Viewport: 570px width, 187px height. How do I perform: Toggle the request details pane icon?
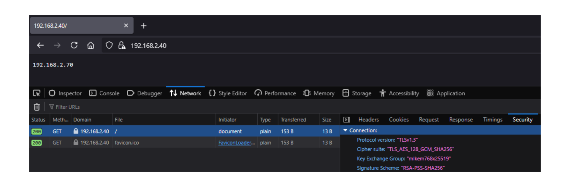point(346,120)
